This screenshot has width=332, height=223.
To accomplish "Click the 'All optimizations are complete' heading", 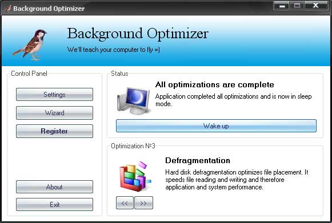I will point(214,84).
